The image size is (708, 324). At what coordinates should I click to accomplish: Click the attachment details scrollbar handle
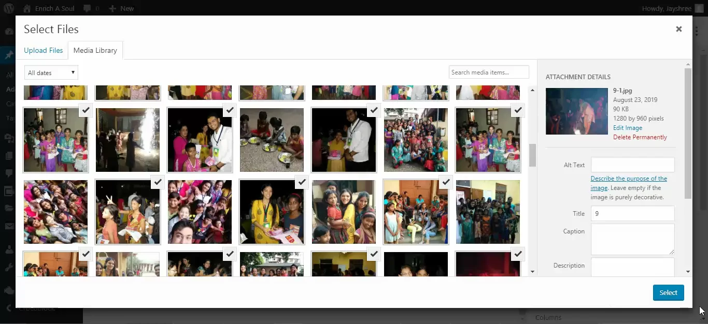[x=688, y=134]
